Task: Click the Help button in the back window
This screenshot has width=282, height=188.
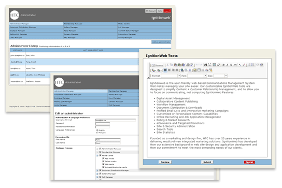Action: [160, 11]
